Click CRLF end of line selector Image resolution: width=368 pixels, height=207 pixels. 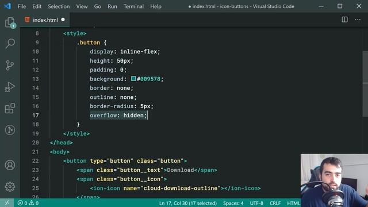pyautogui.click(x=275, y=203)
